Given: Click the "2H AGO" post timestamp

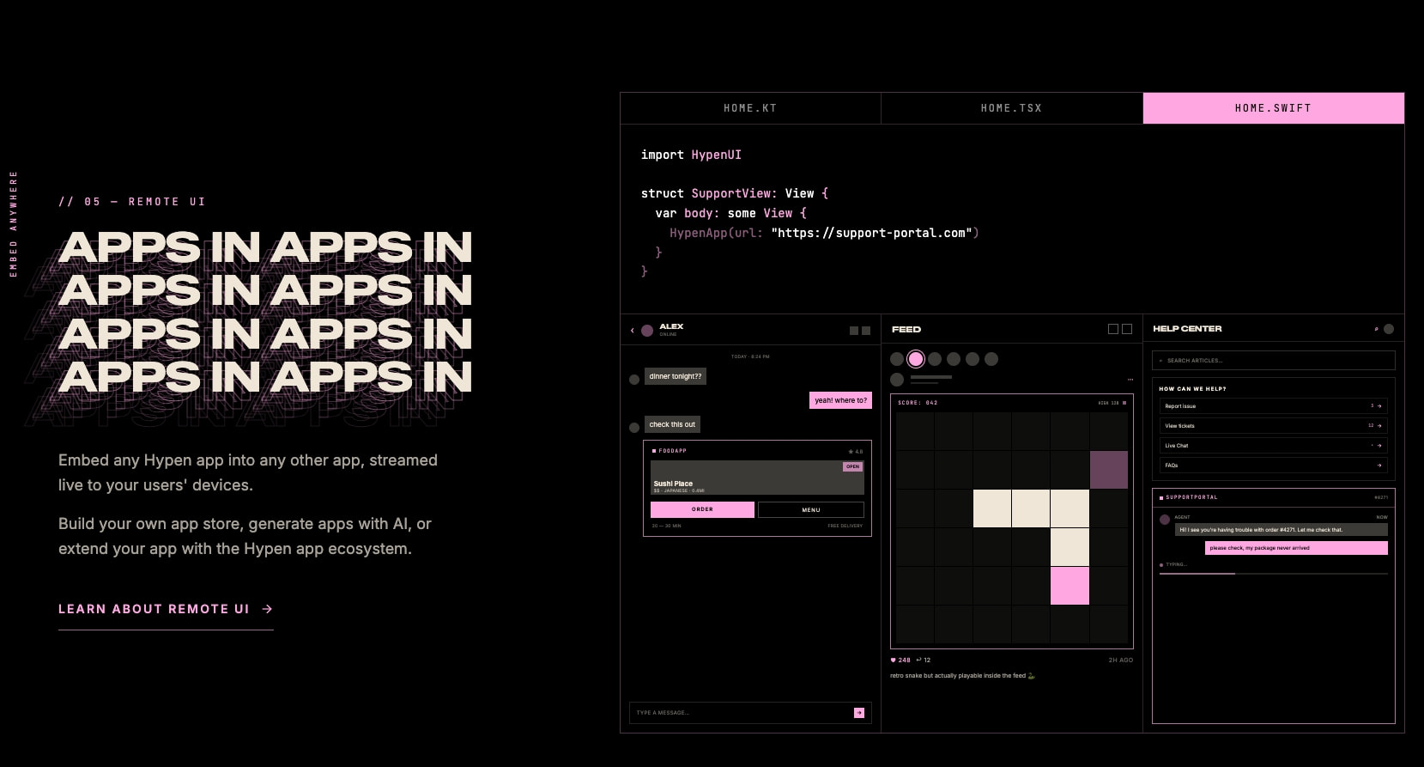Looking at the screenshot, I should [1120, 660].
